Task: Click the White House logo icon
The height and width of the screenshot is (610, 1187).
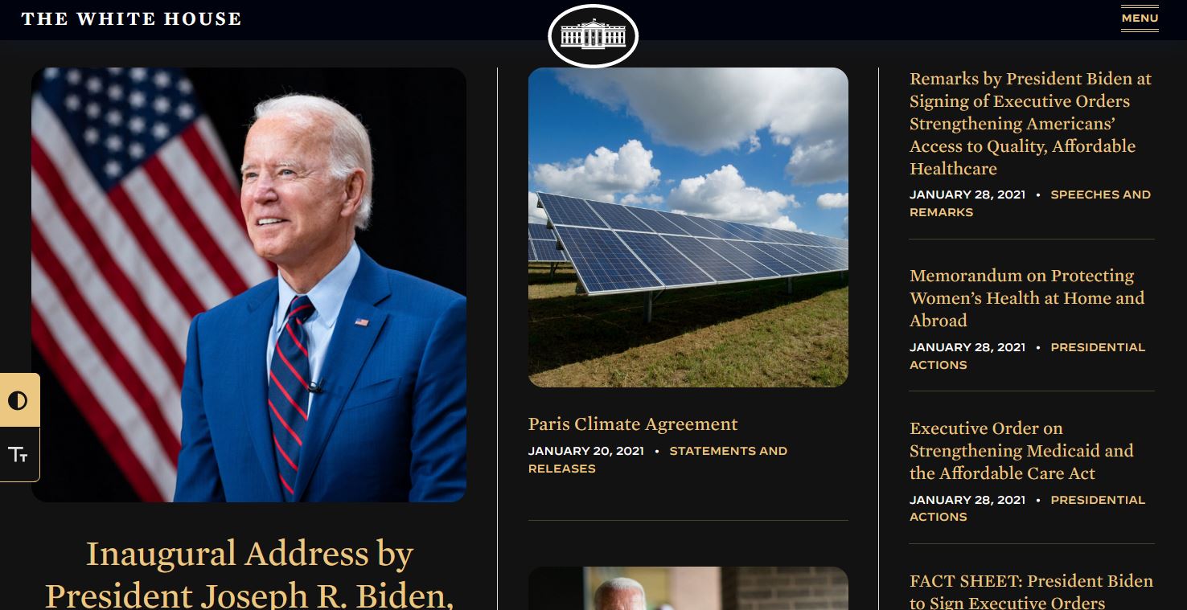Action: tap(593, 36)
